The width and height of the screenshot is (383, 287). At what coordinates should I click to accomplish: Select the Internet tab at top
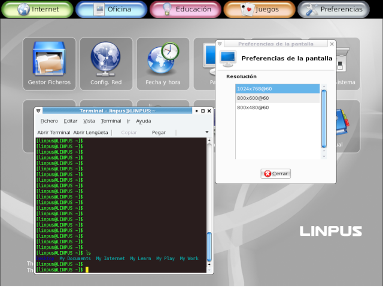(x=37, y=10)
